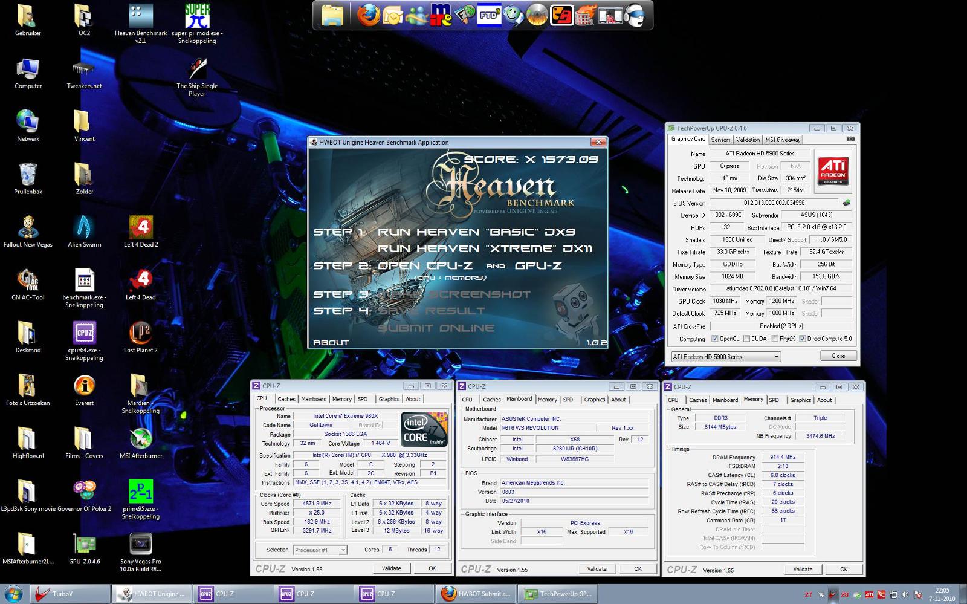Open the Sony Vegas Pro 10.0a icon

coord(141,552)
